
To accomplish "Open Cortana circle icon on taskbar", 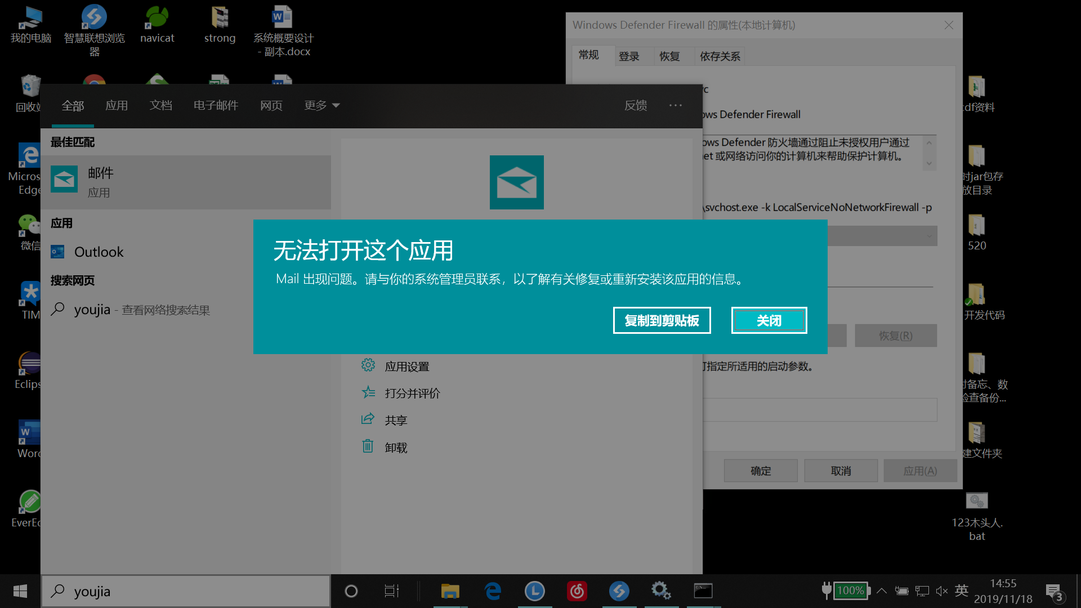I will (351, 591).
